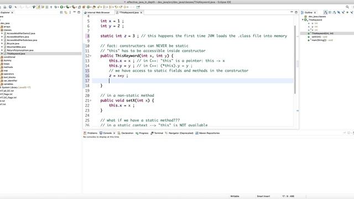Close the Console tab

(x=114, y=133)
